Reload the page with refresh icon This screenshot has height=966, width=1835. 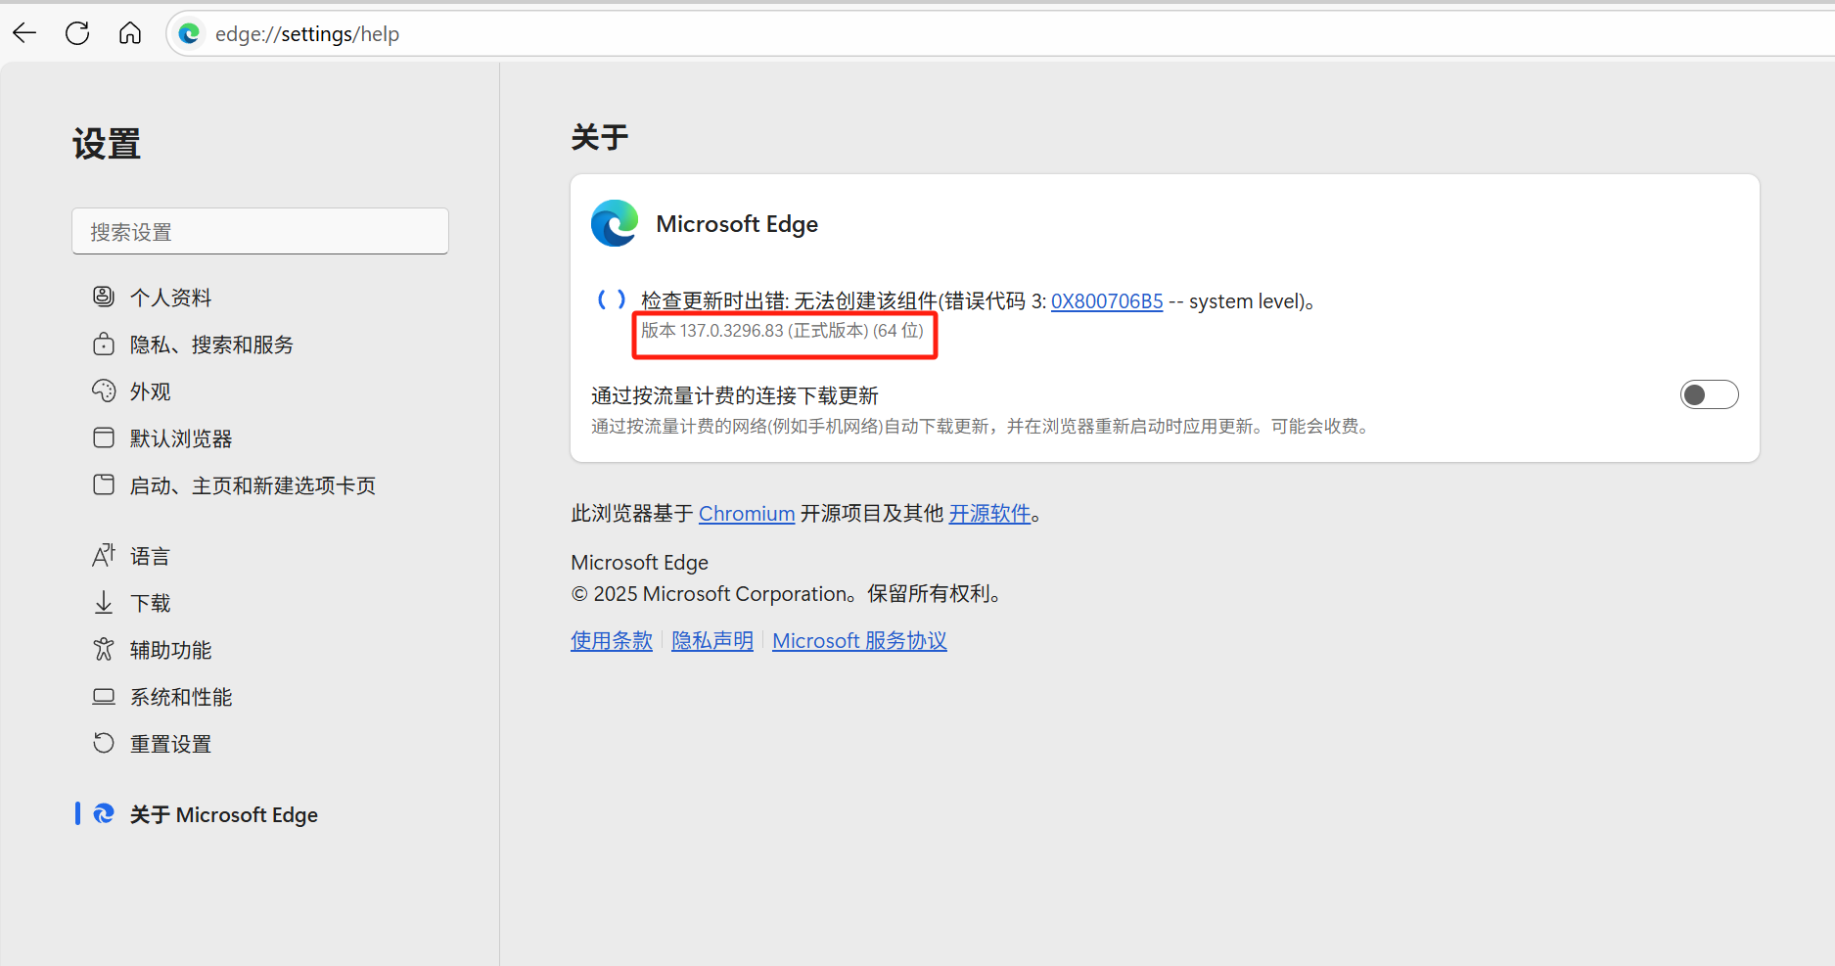77,33
